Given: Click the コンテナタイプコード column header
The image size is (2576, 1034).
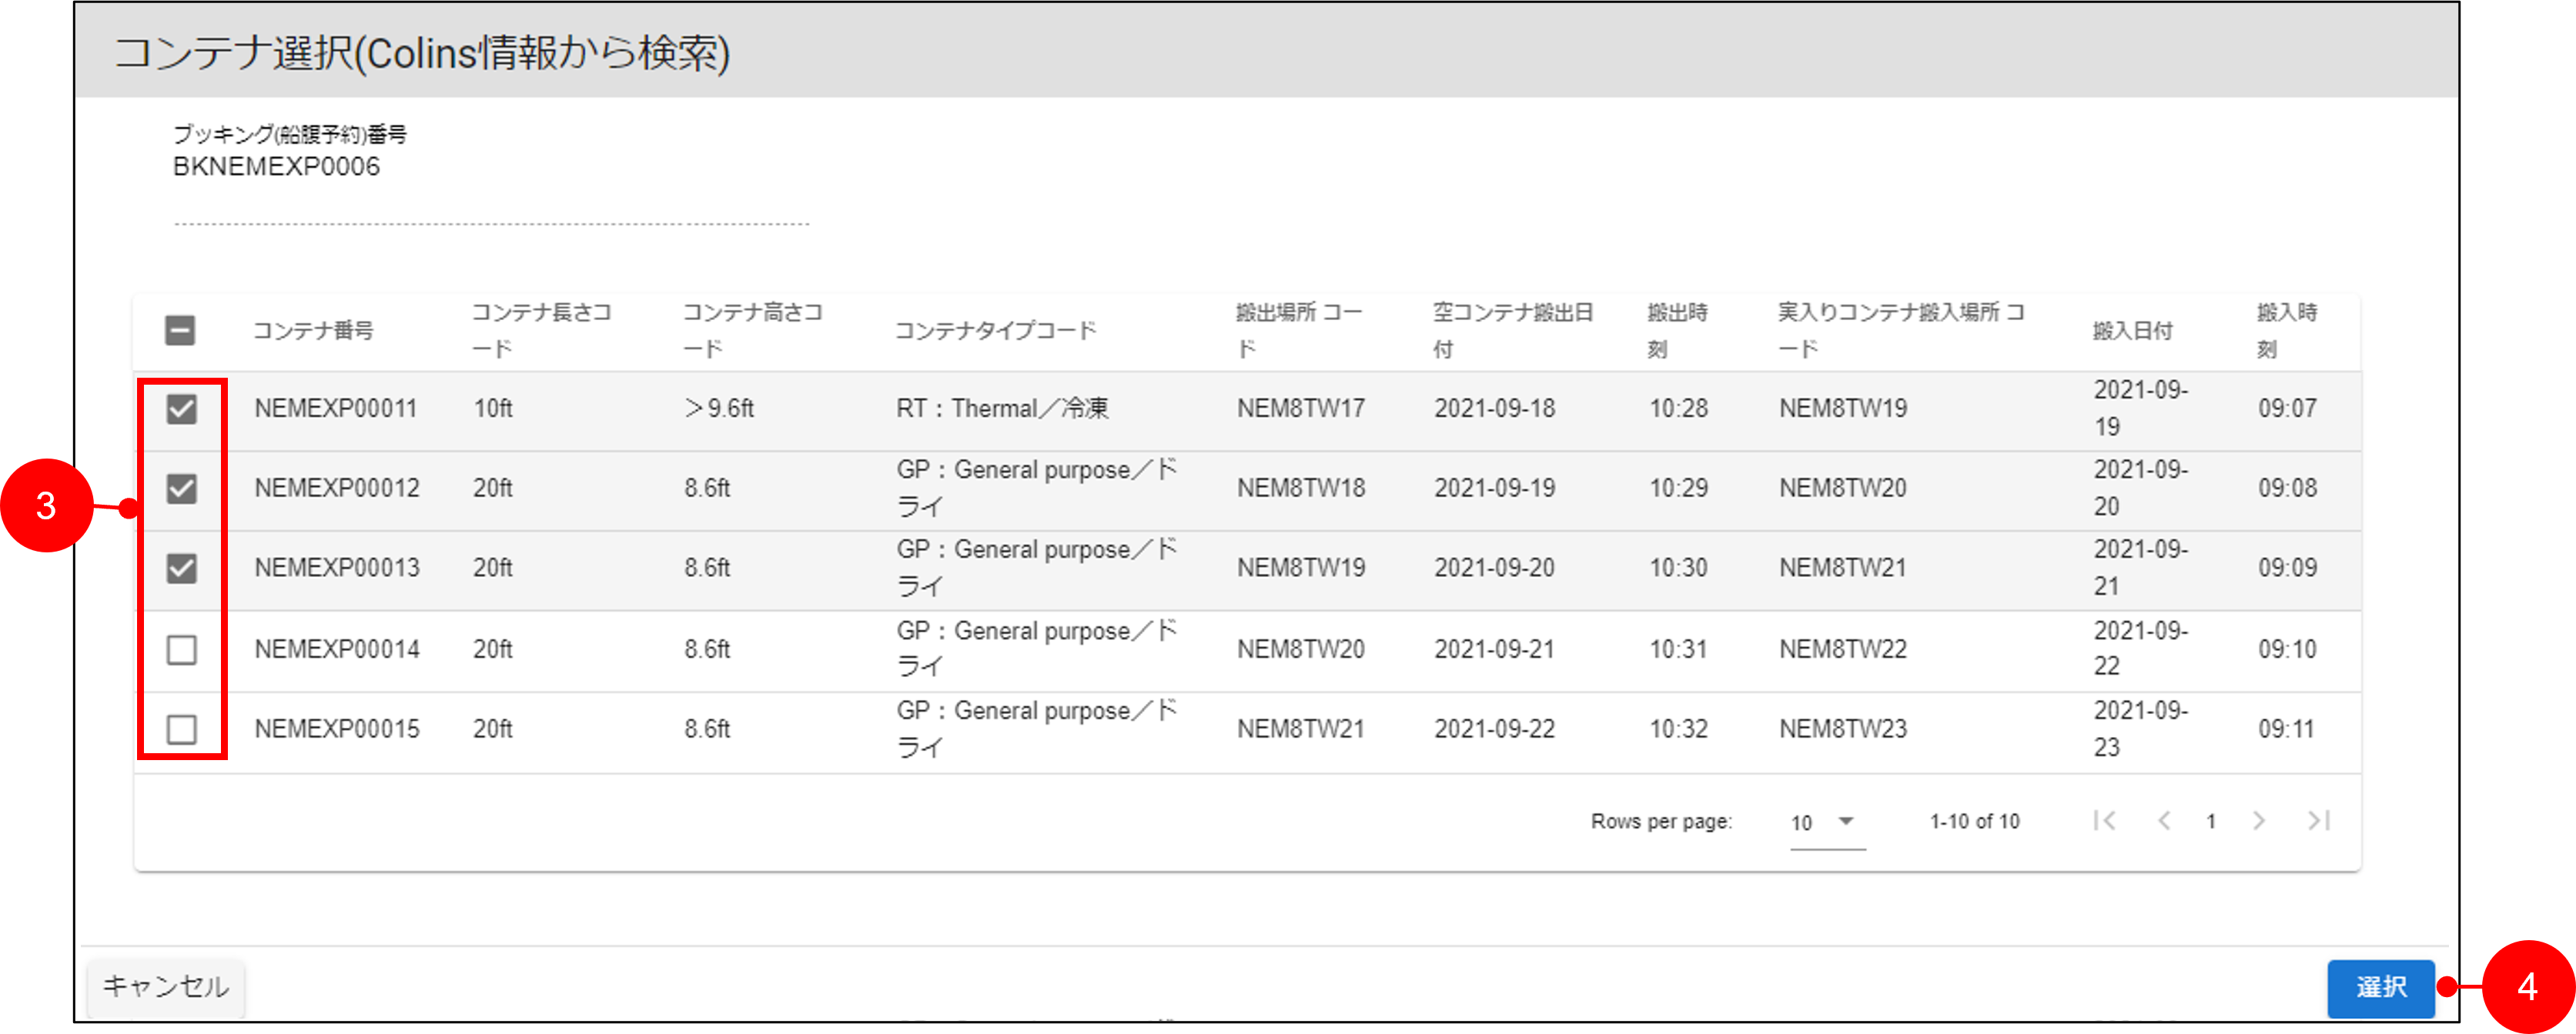Looking at the screenshot, I should point(995,331).
